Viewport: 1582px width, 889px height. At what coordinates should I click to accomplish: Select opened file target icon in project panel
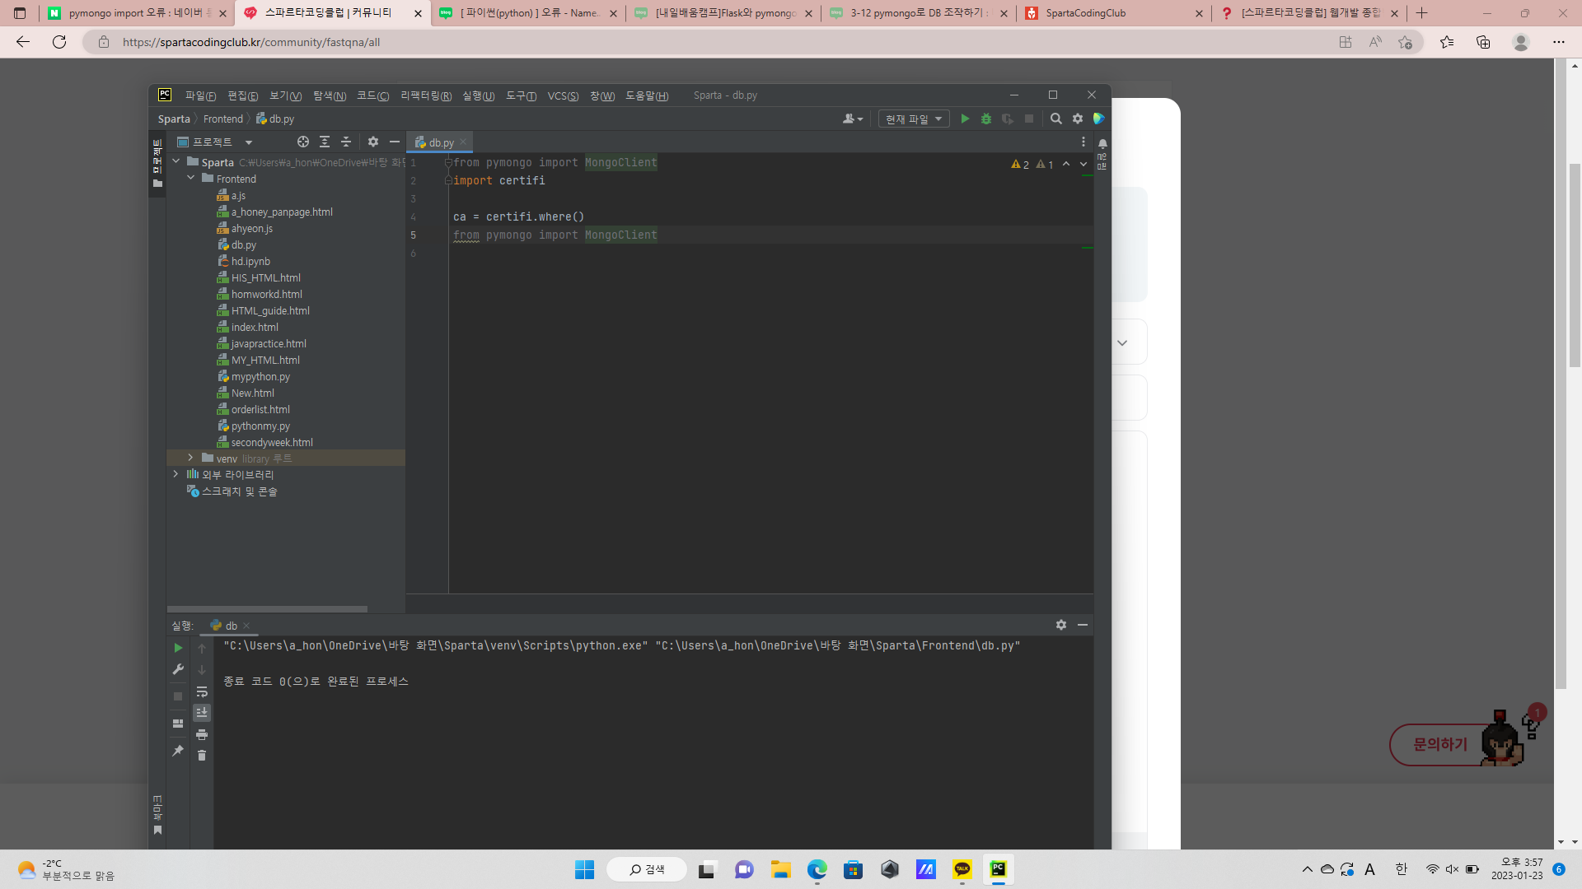(303, 142)
